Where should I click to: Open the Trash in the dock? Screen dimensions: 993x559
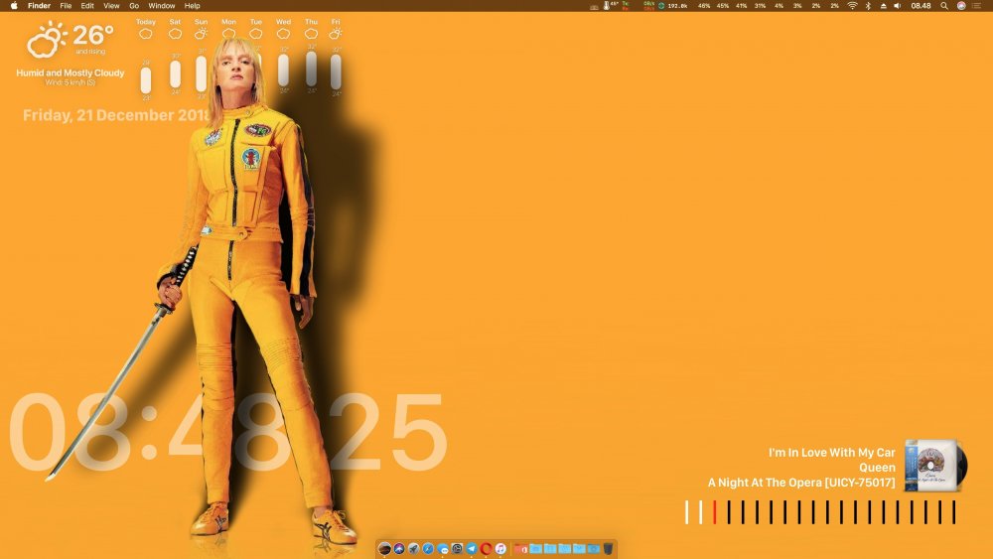tap(608, 549)
